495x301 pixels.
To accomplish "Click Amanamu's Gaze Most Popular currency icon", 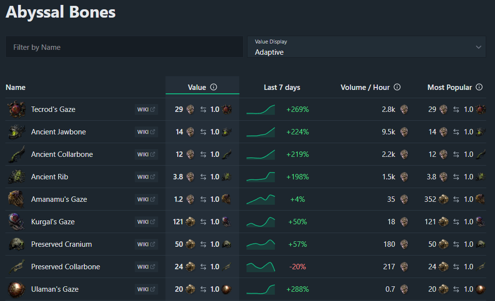I will tap(444, 199).
